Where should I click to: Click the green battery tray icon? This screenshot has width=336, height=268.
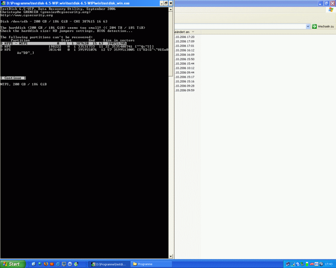tap(307, 264)
